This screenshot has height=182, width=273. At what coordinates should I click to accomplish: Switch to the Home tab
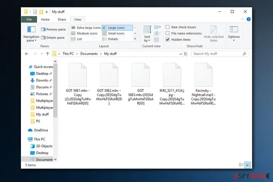(45, 20)
